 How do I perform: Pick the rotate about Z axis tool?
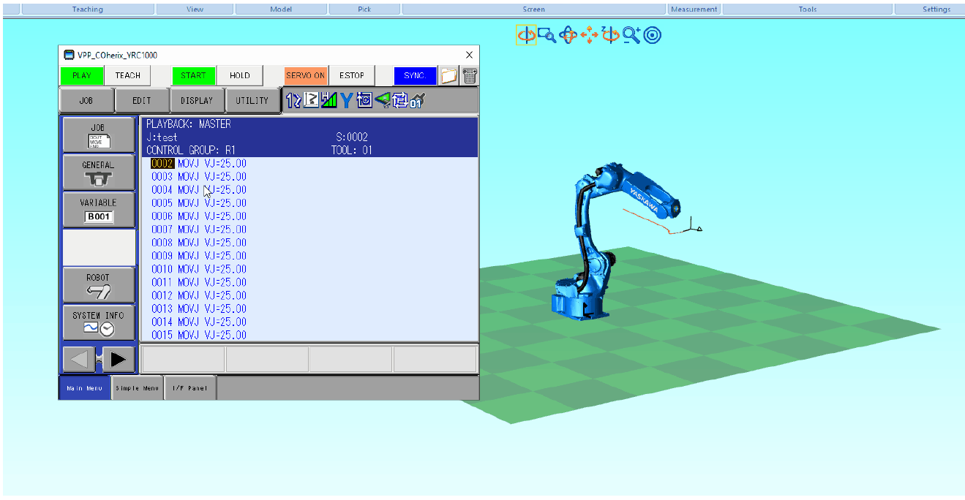[610, 35]
